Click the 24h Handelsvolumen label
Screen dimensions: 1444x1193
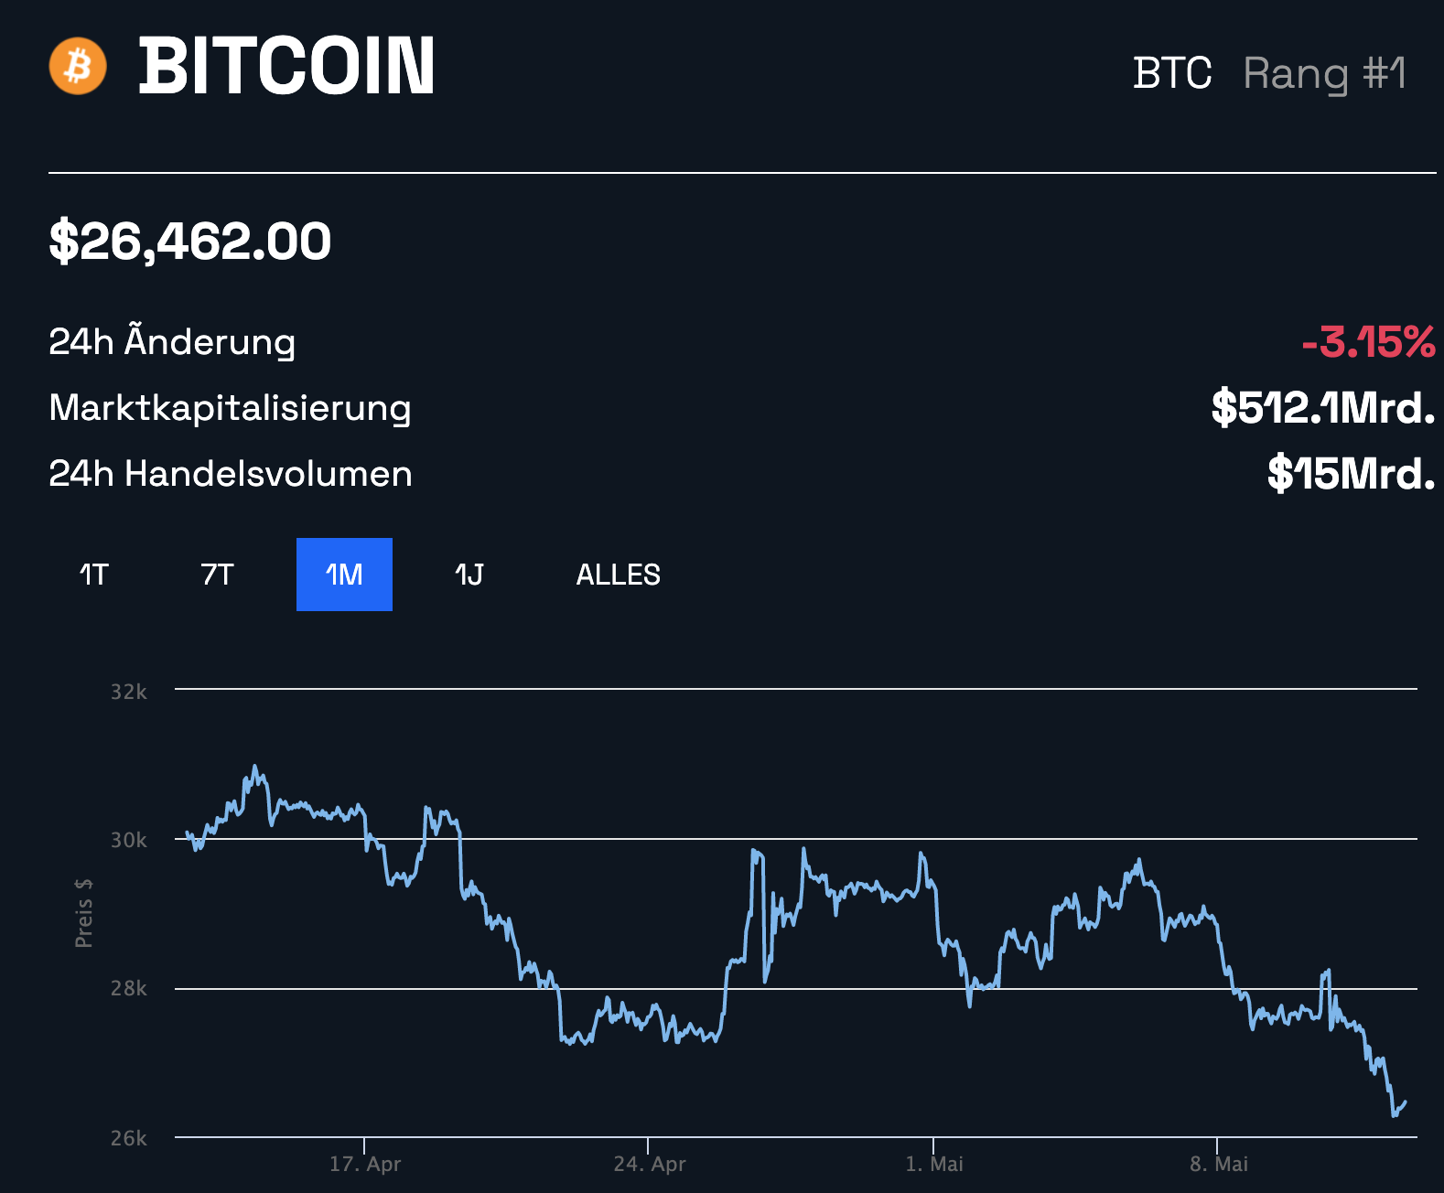point(231,474)
